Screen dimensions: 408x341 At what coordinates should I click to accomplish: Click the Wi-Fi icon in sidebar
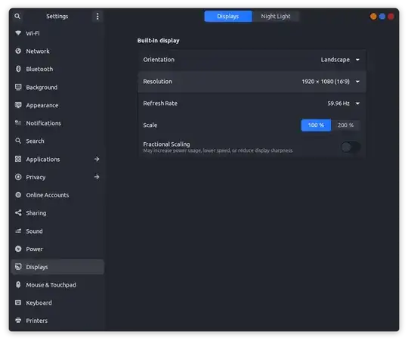point(18,33)
